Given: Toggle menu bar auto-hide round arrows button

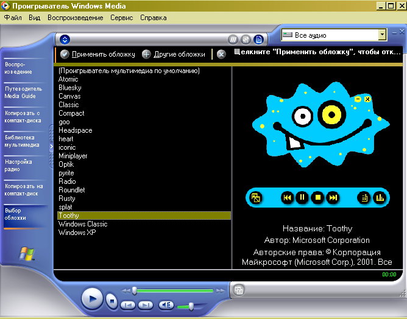Looking at the screenshot, I should coord(65,40).
